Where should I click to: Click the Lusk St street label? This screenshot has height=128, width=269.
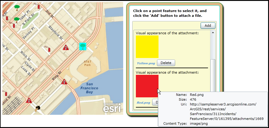[26, 71]
